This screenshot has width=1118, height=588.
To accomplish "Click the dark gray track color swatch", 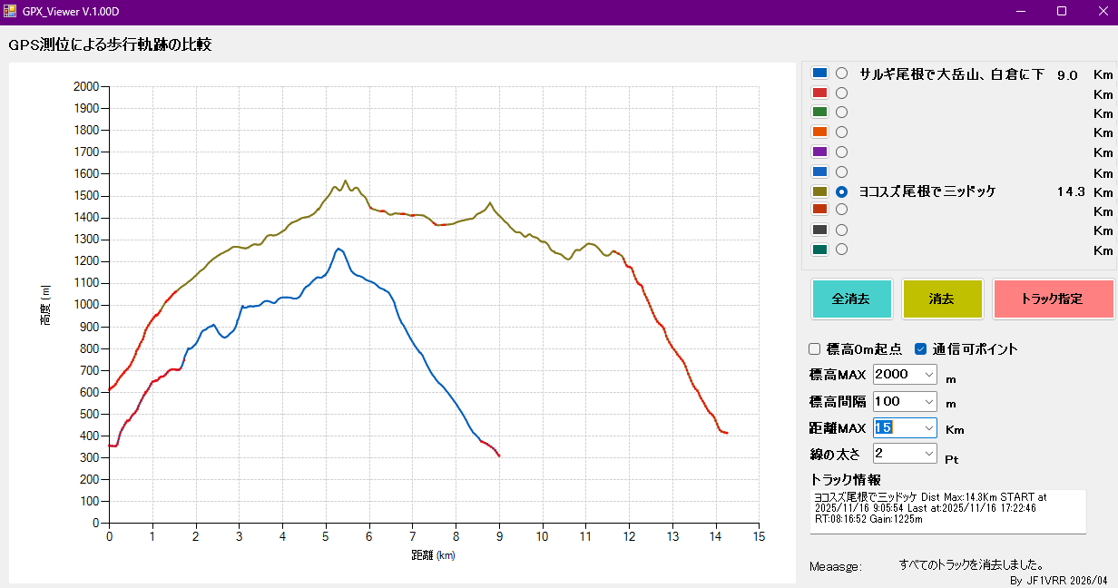I will coord(819,230).
